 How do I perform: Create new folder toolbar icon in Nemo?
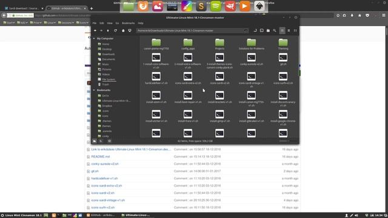[x=268, y=31]
